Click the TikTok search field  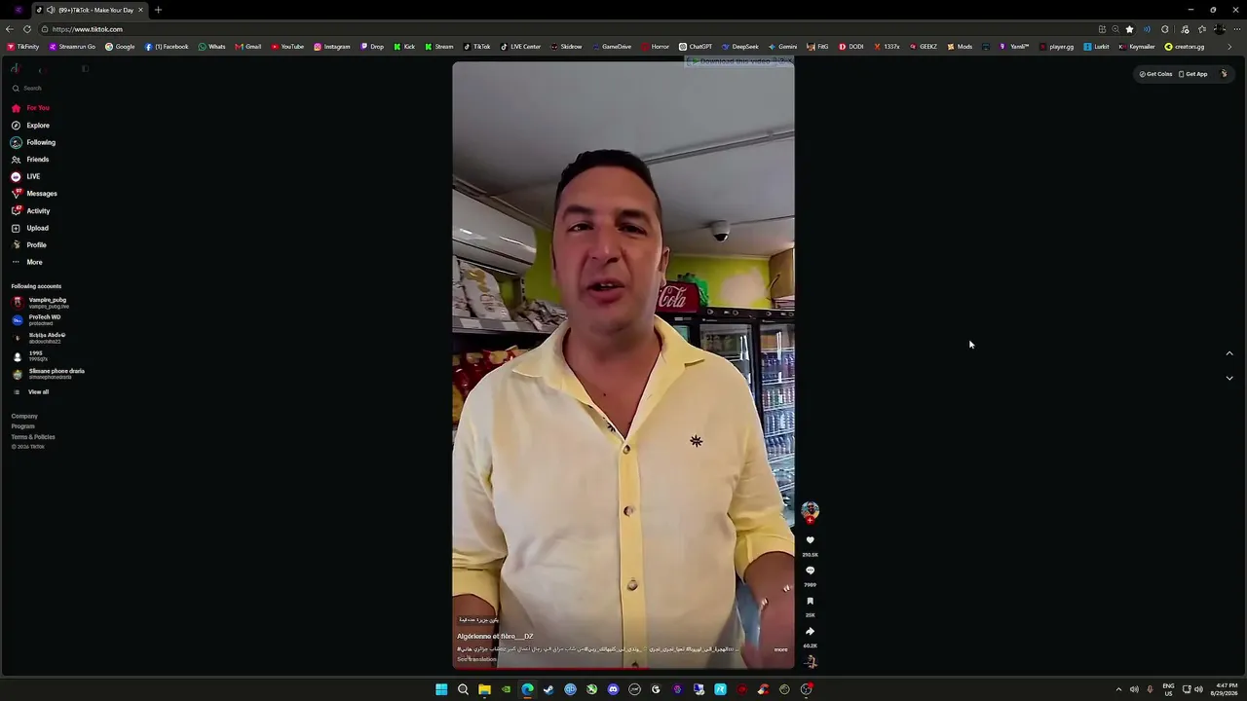pyautogui.click(x=49, y=89)
